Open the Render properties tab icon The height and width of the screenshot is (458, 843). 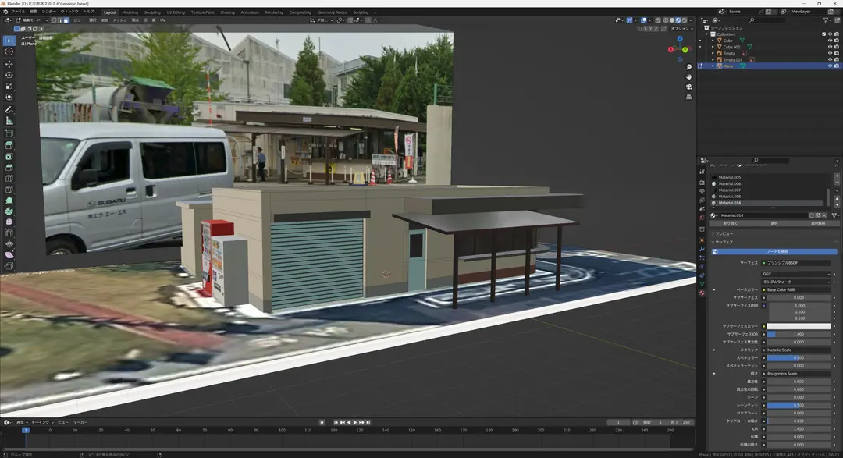702,183
